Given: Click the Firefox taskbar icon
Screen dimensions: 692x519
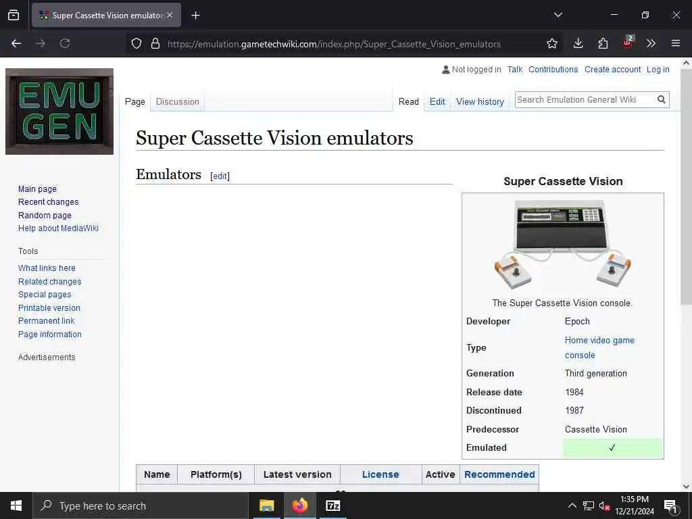Looking at the screenshot, I should 299,505.
